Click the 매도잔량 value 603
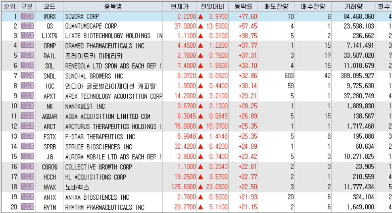 pos(289,76)
